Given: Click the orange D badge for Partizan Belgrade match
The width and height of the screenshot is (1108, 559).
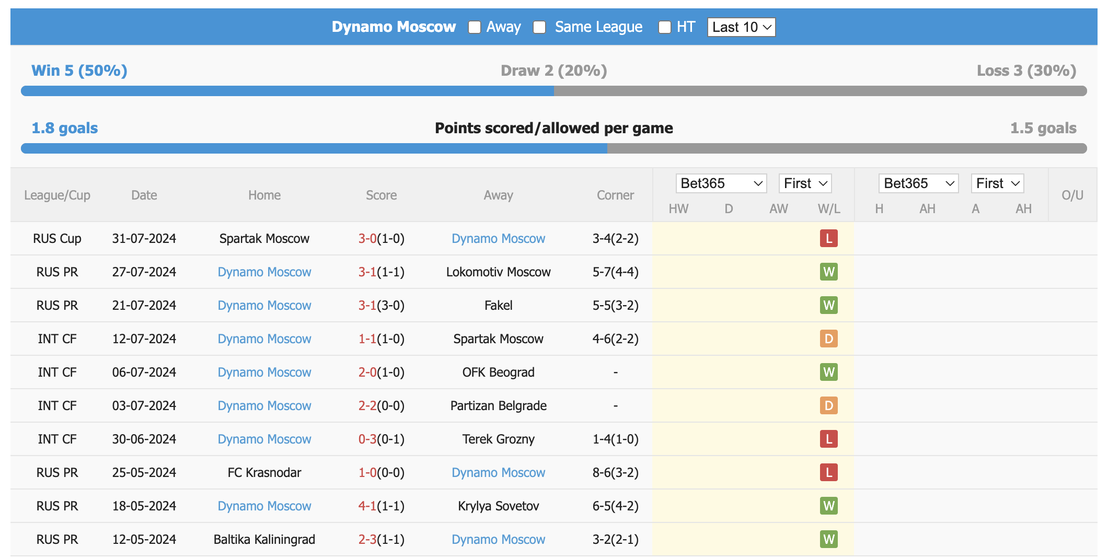Looking at the screenshot, I should (x=829, y=405).
